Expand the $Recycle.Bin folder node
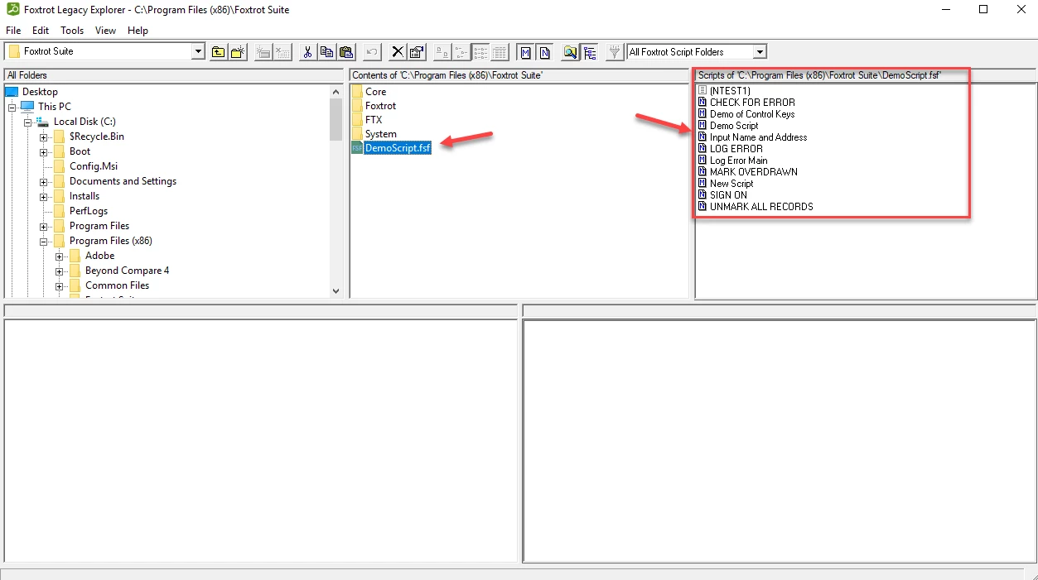 point(43,137)
